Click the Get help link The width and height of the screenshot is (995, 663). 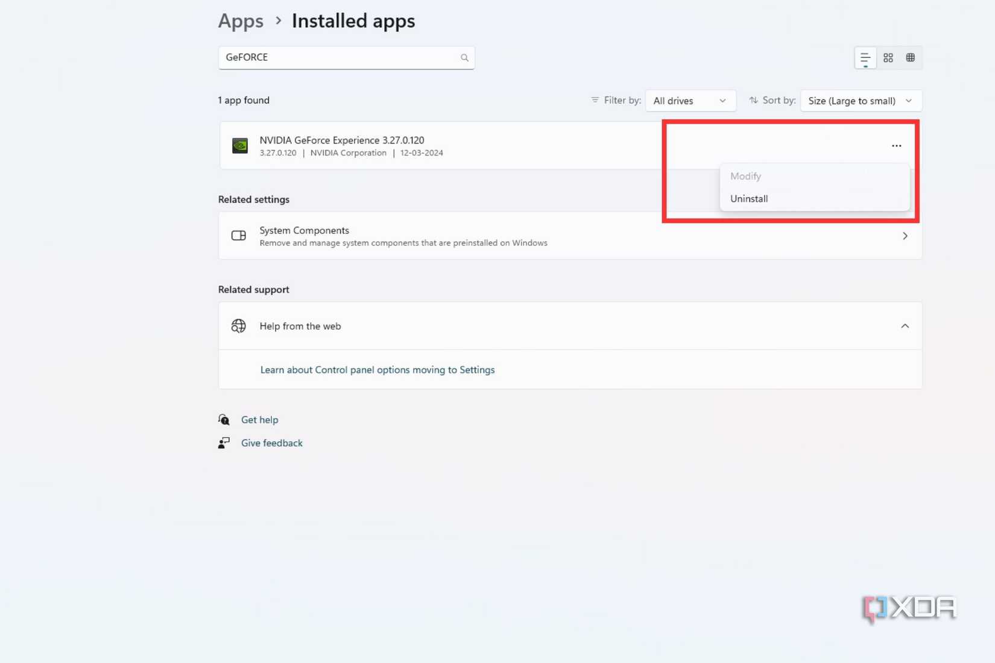[259, 419]
